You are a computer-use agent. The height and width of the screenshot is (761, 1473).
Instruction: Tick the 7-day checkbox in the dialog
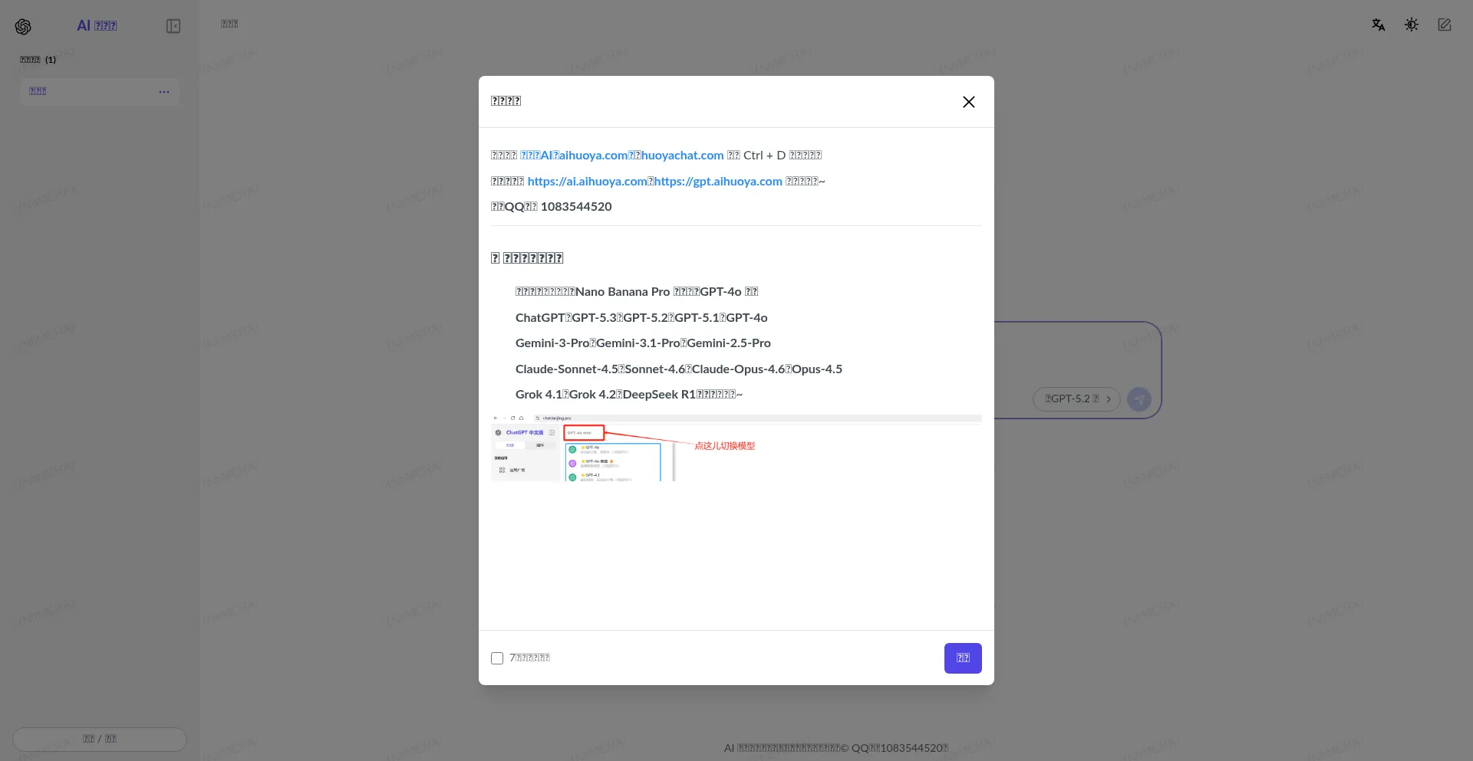tap(497, 658)
